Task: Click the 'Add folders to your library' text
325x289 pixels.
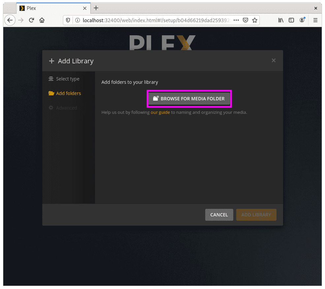Action: 130,82
